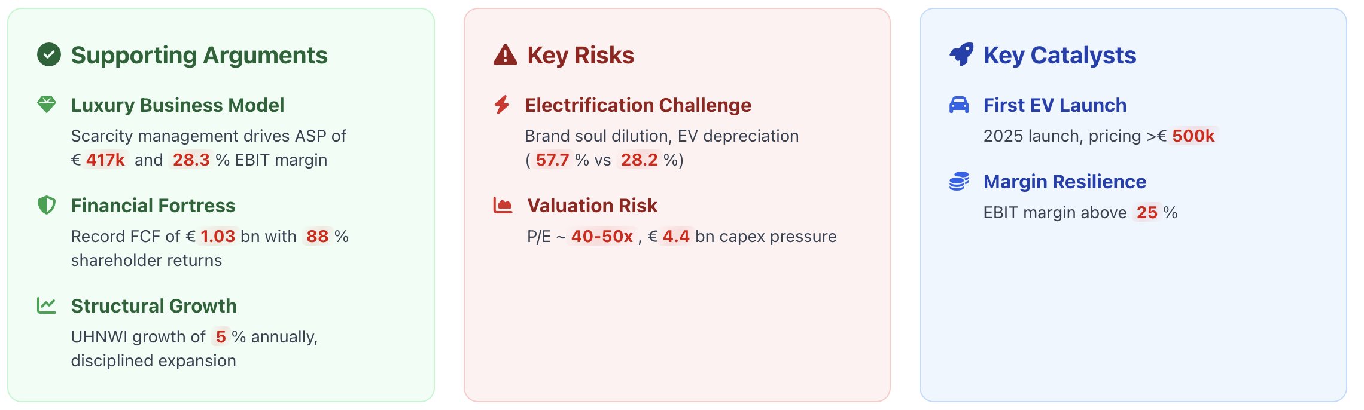Click the blue car EV icon
Screen dimensions: 1364x410
point(959,105)
